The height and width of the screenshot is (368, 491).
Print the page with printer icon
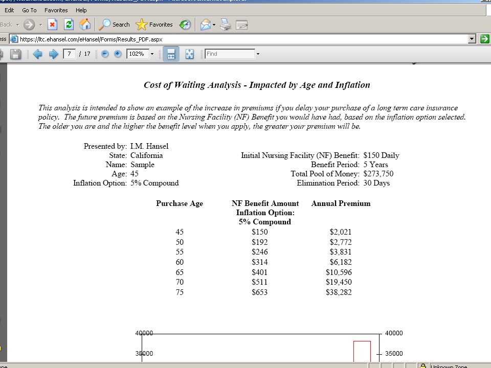[x=226, y=25]
